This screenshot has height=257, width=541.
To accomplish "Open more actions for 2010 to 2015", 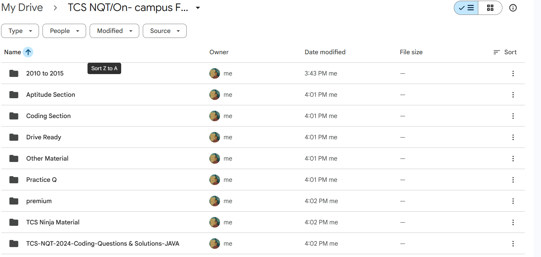I will point(513,73).
